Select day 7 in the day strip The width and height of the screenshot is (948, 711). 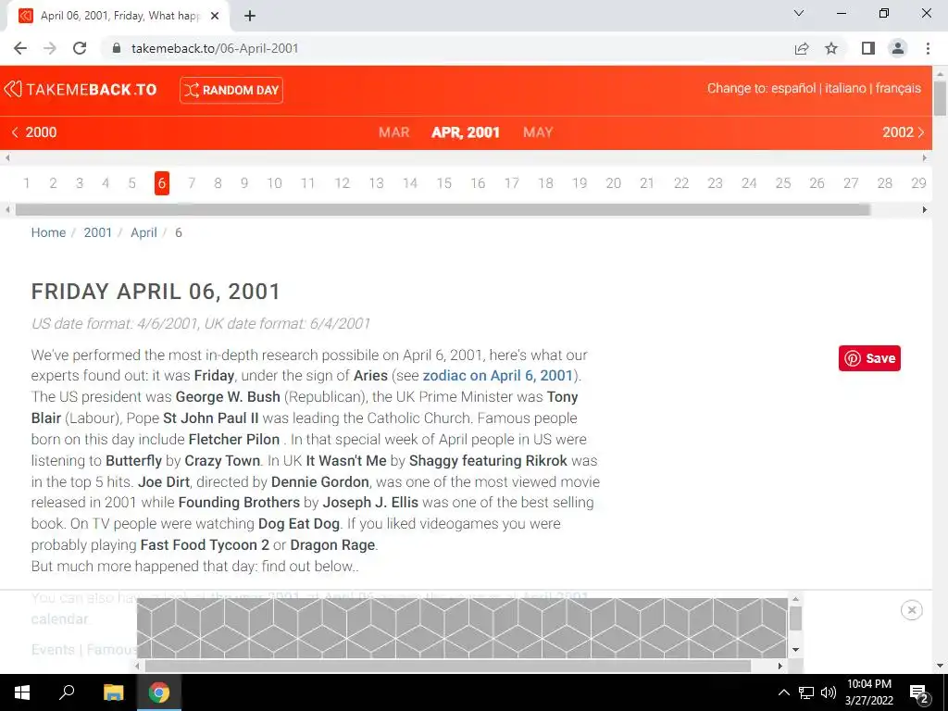192,183
